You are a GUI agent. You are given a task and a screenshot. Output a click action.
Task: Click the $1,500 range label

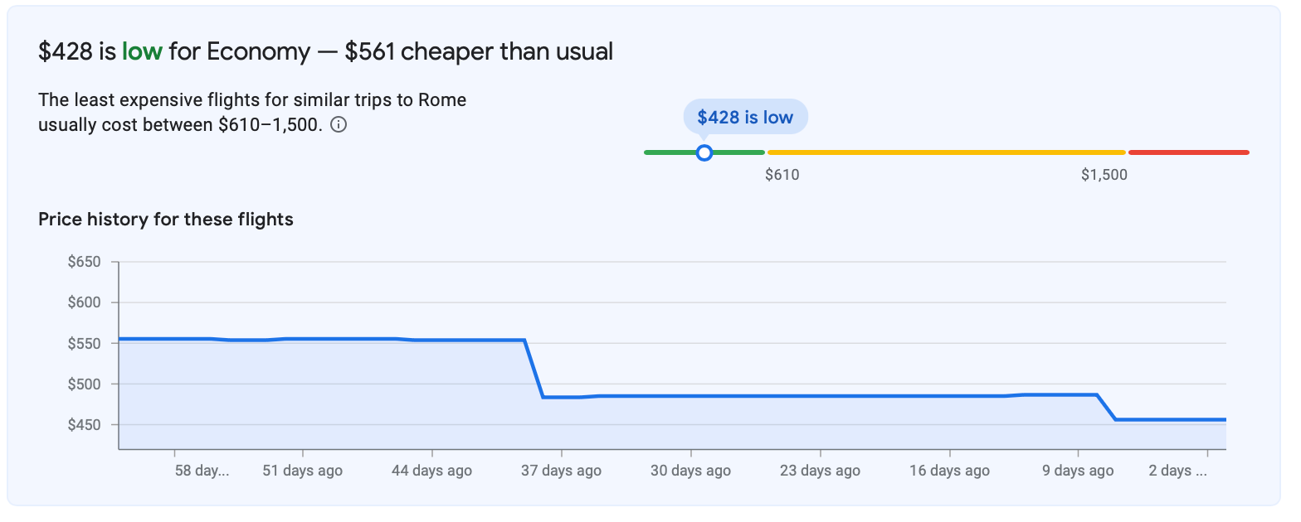(1104, 175)
